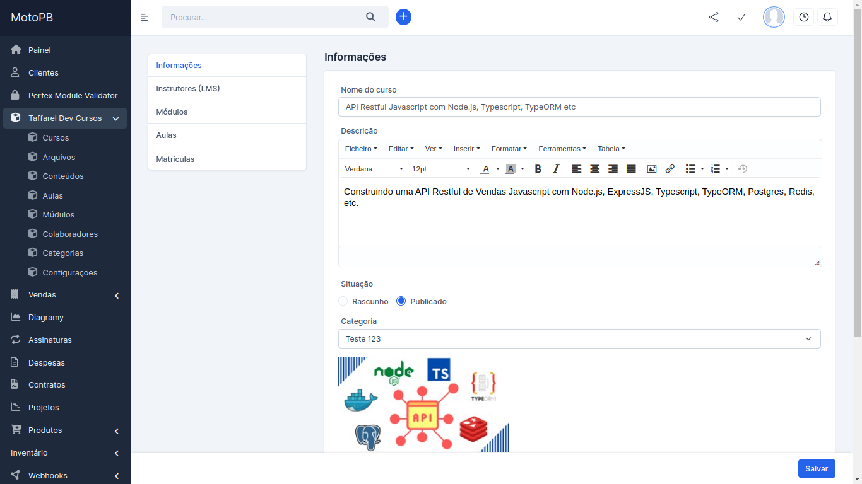Align description text to center
862x484 pixels.
[x=594, y=168]
